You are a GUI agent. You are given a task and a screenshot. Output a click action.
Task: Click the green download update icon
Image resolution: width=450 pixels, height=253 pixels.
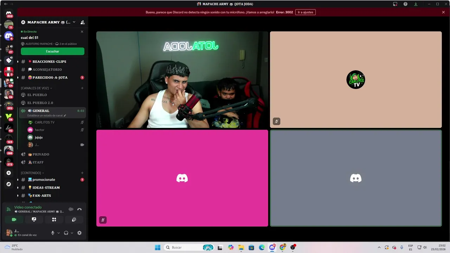click(416, 4)
